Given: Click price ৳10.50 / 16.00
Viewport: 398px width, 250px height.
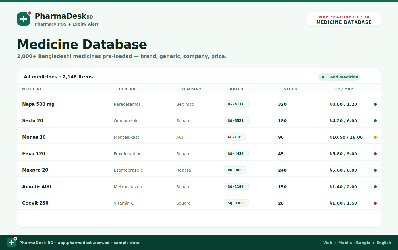Looking at the screenshot, I should [346, 137].
